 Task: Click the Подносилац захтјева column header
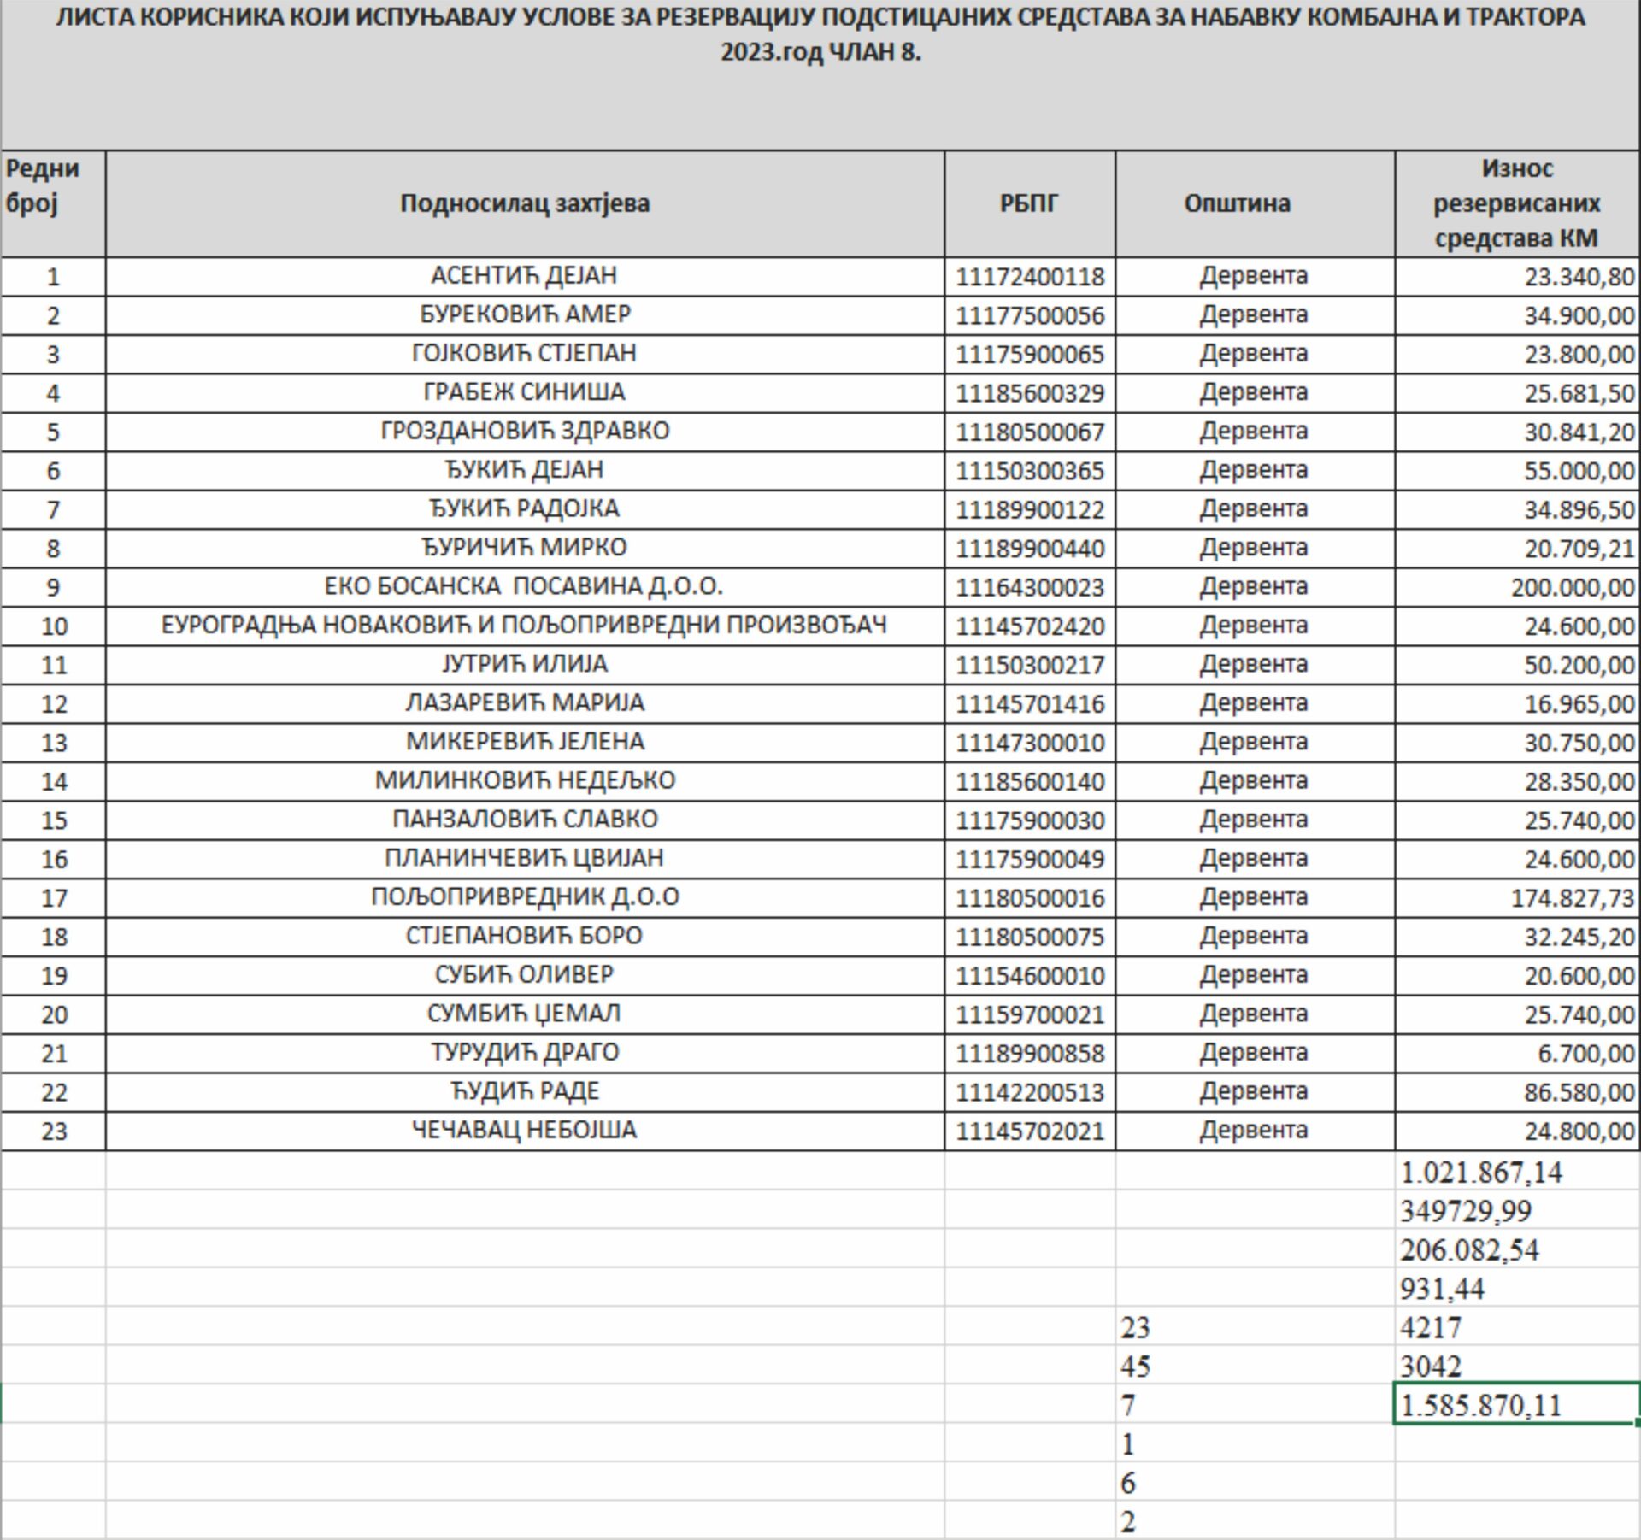(525, 203)
